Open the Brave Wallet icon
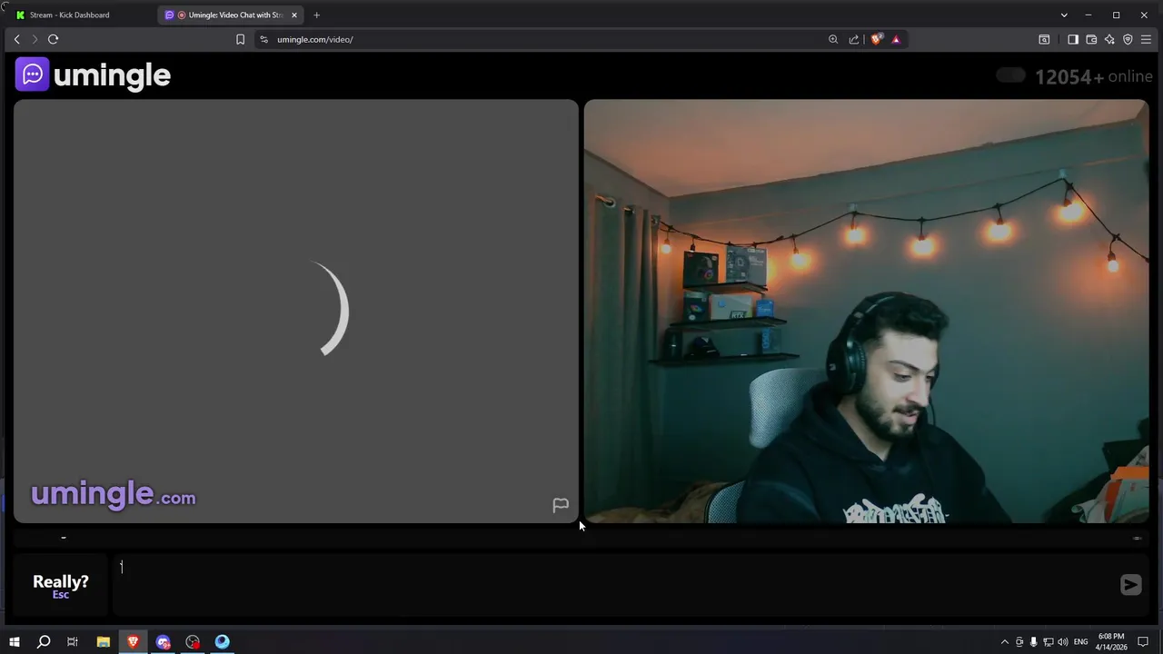 click(x=1091, y=39)
